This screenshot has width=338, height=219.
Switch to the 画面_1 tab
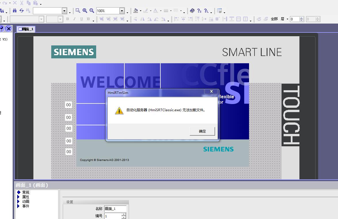(26, 29)
